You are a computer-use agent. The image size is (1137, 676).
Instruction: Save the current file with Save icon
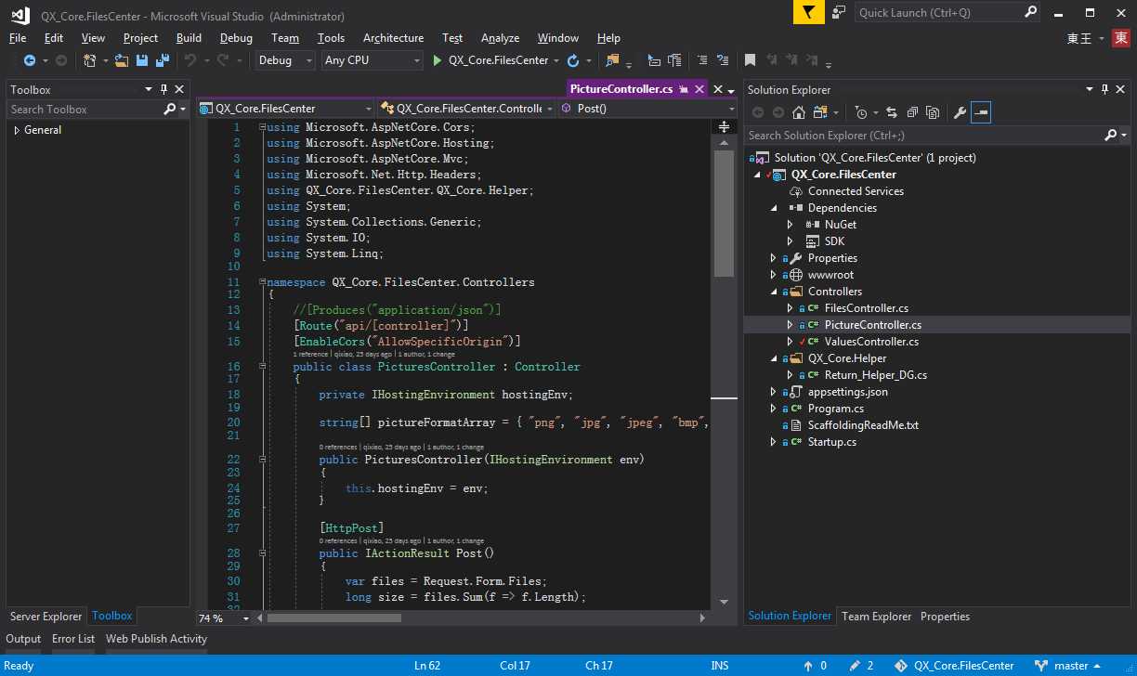coord(142,60)
